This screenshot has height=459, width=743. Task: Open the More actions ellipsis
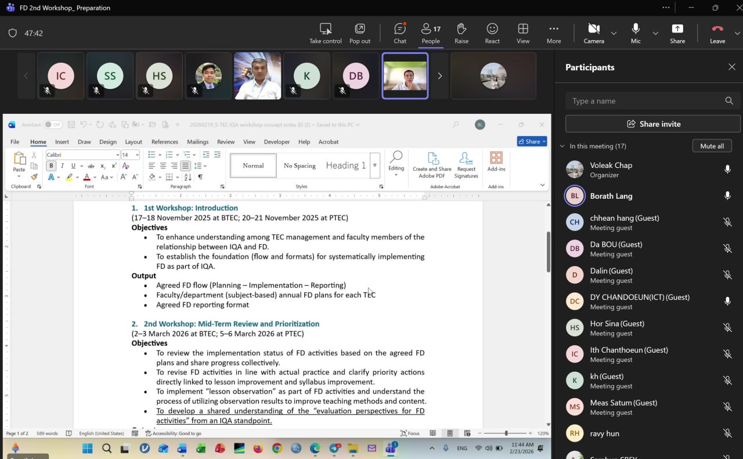[x=554, y=33]
